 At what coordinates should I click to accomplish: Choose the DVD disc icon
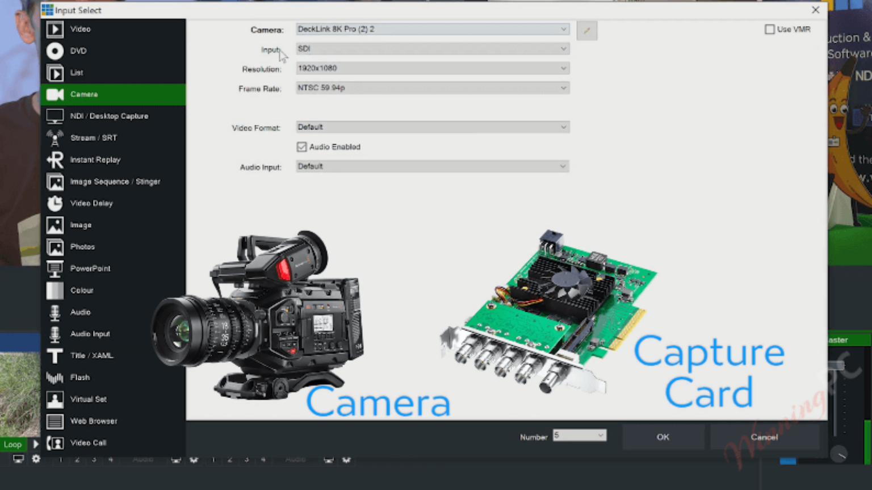click(54, 51)
